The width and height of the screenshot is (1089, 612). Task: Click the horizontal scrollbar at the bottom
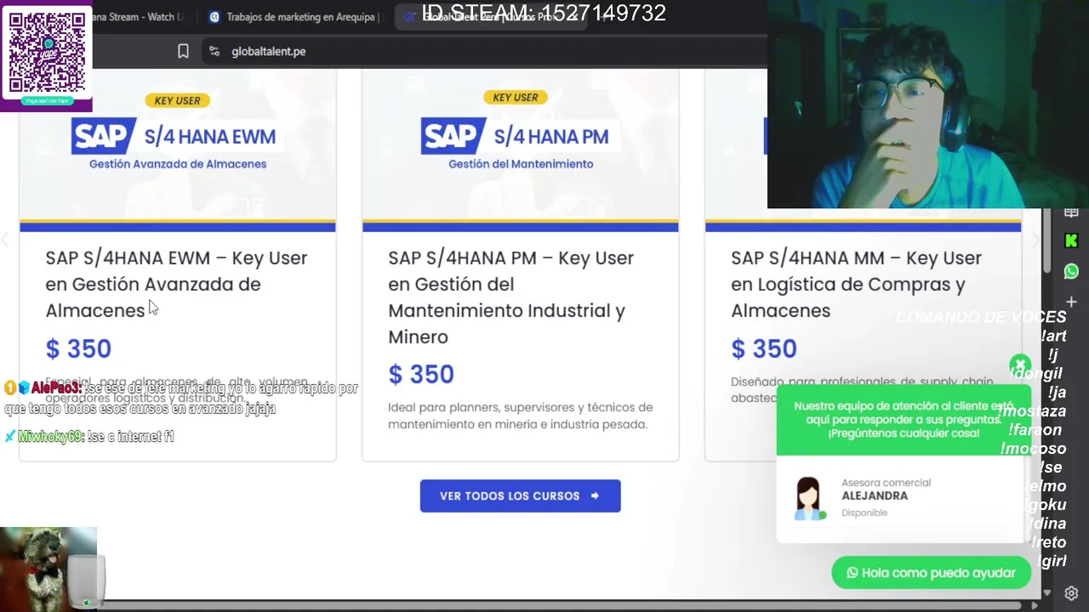click(x=562, y=605)
